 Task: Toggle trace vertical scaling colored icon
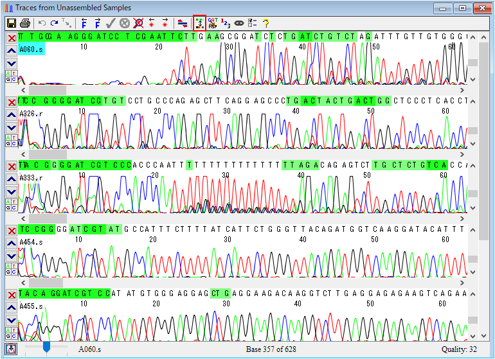click(200, 23)
